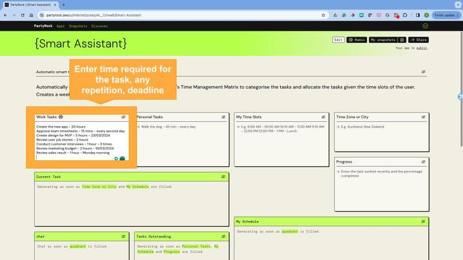The image size is (463, 260).
Task: Click the 'public' visibility link
Action: point(422,48)
